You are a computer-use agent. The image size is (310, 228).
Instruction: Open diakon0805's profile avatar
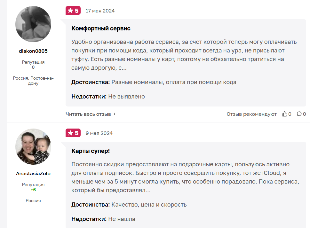click(x=33, y=24)
